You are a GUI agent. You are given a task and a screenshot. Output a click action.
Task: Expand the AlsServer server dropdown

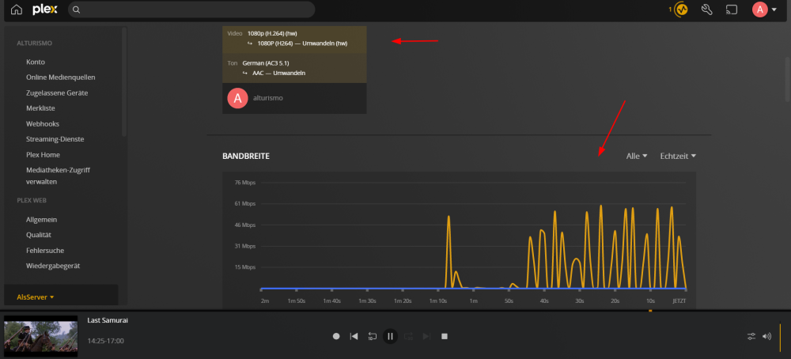tap(36, 297)
